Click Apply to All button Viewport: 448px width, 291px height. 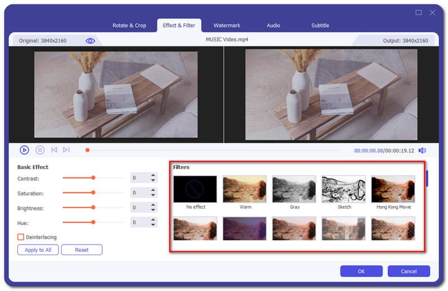click(38, 250)
